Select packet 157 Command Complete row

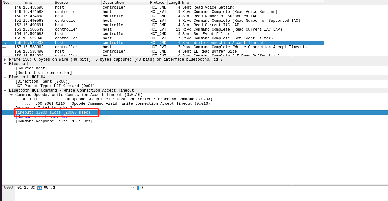tap(126, 47)
